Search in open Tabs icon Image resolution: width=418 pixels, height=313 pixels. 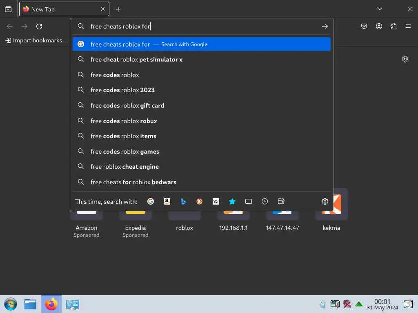click(249, 201)
